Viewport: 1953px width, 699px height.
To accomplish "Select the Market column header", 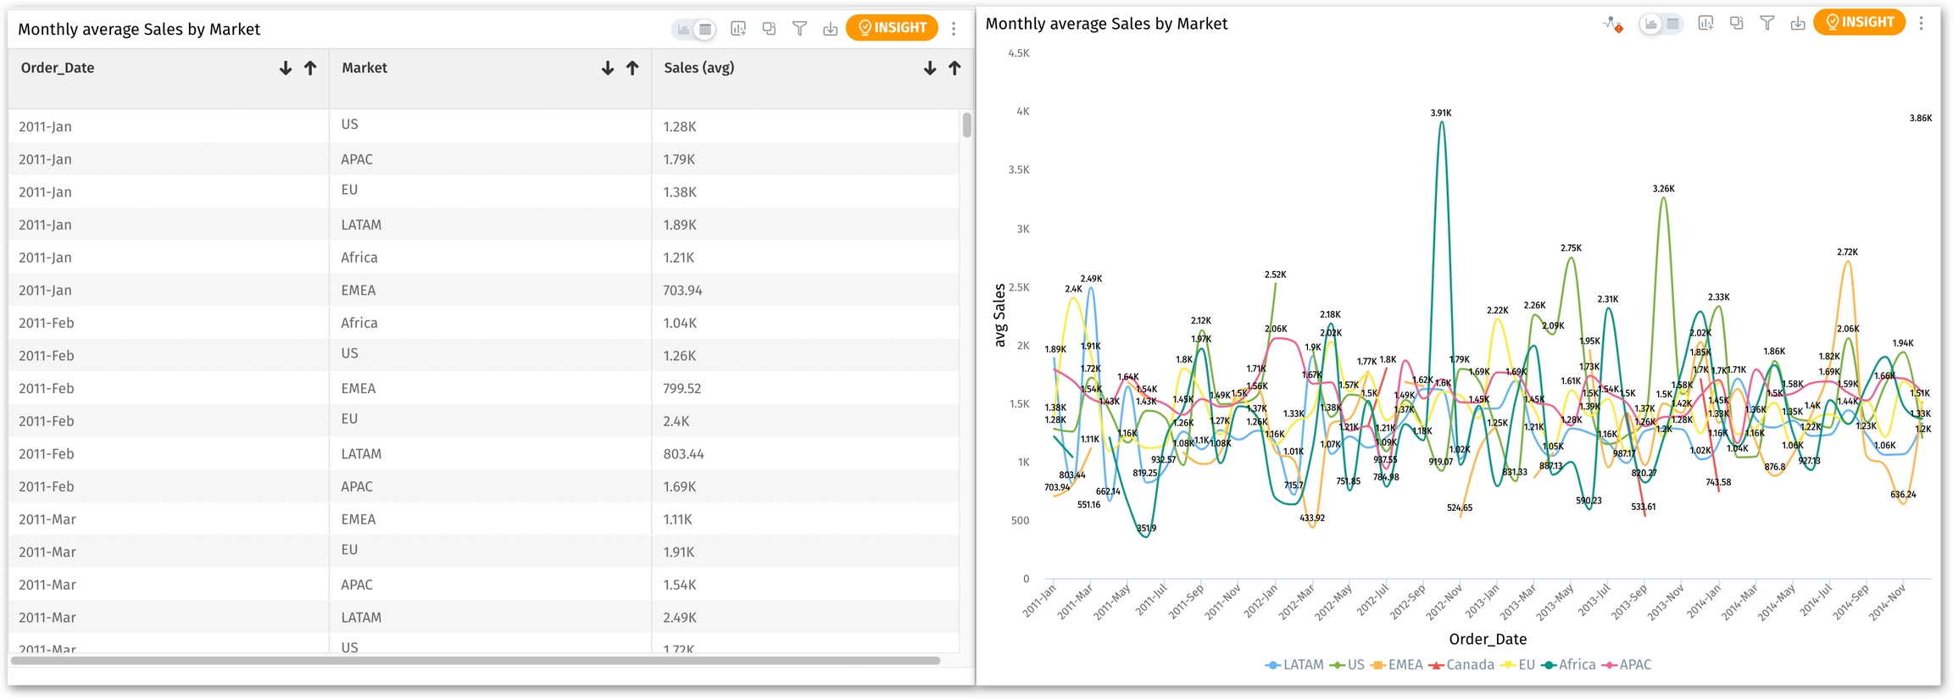I will (x=364, y=68).
